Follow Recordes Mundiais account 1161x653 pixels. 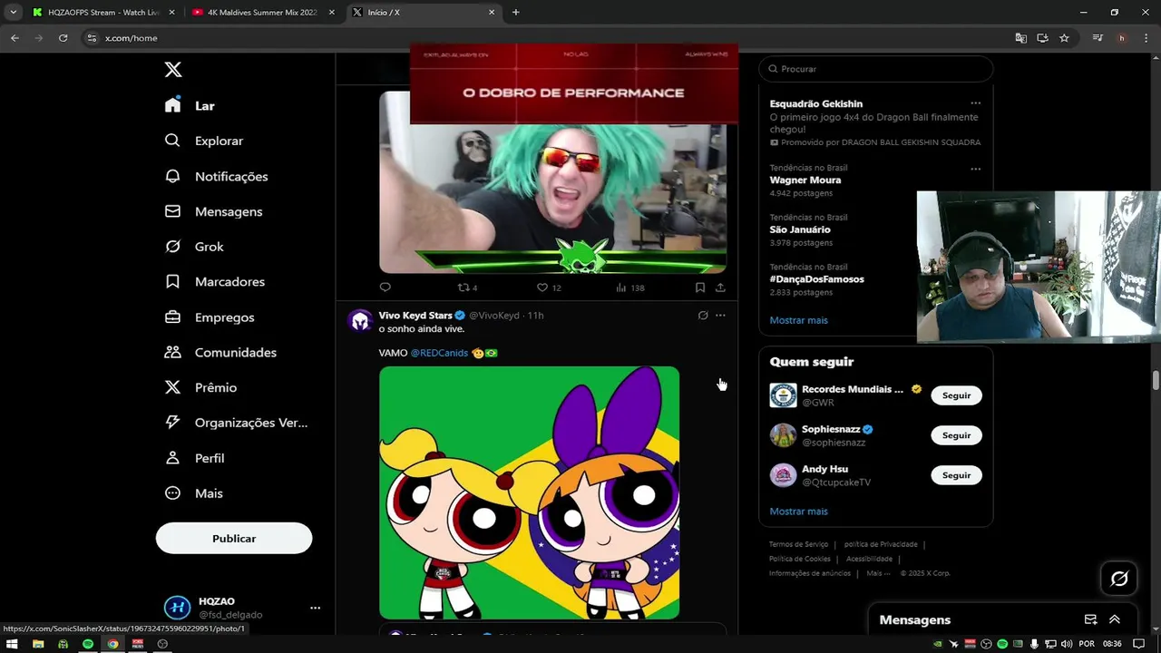pos(956,395)
